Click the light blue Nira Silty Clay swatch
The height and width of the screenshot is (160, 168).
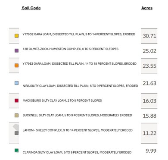click(17, 83)
